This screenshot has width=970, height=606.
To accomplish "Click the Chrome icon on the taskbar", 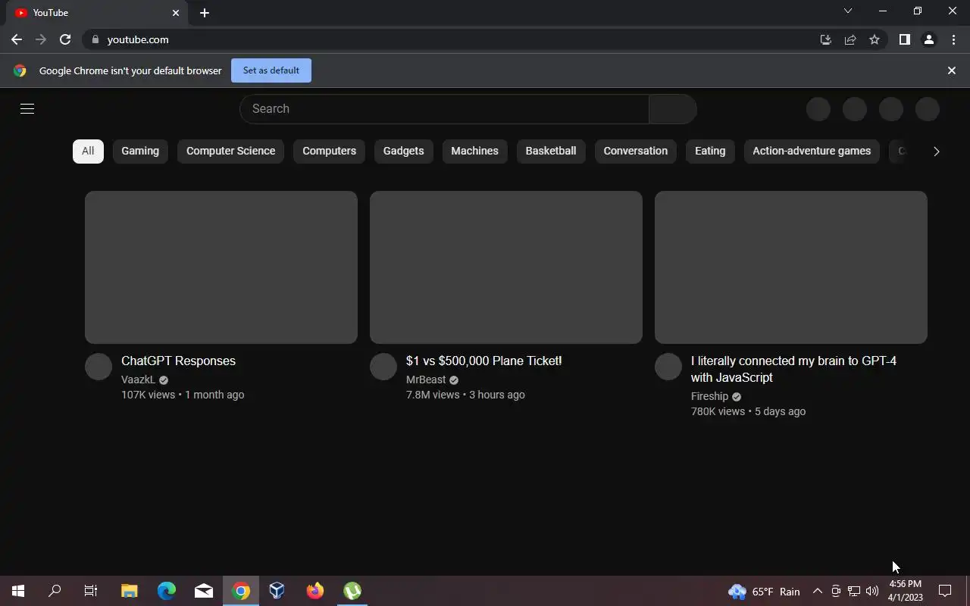I will click(x=241, y=591).
